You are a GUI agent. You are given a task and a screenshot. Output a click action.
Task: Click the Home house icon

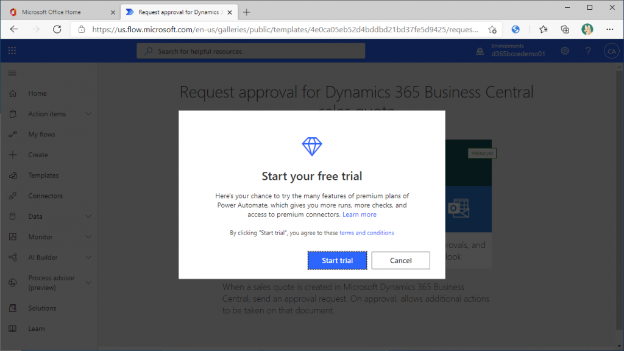point(13,93)
